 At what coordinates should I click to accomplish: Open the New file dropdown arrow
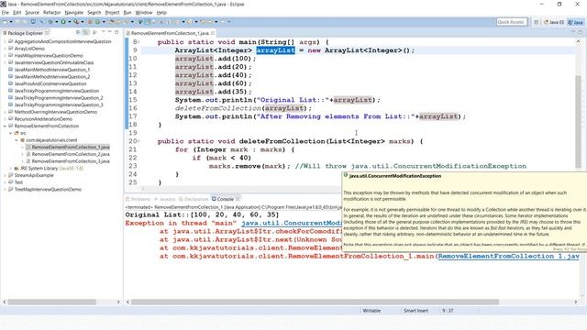pyautogui.click(x=11, y=22)
